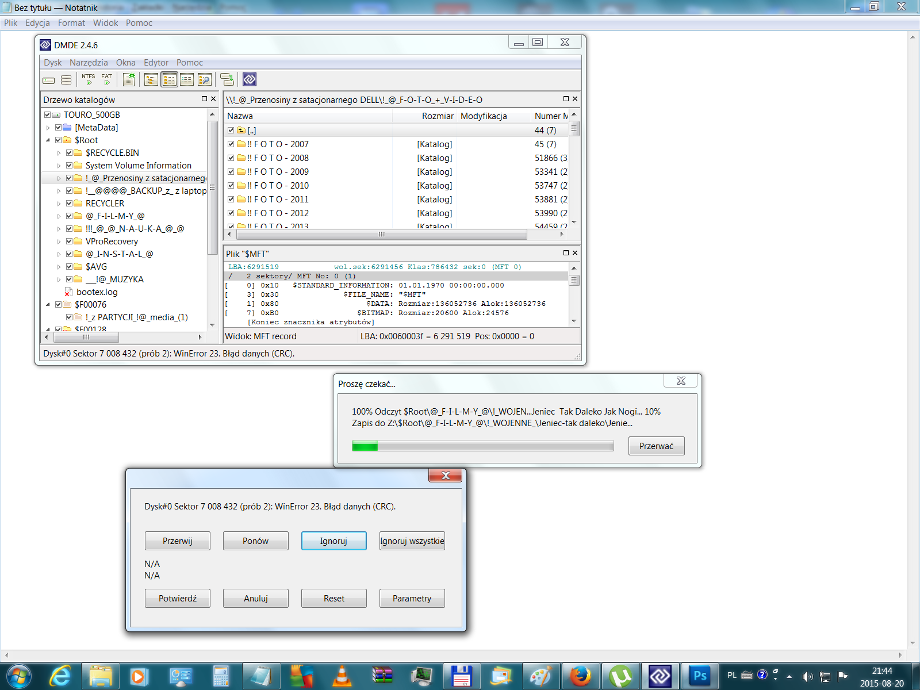
Task: Toggle the $RECYCLE.BIN folder checkbox
Action: [70, 153]
